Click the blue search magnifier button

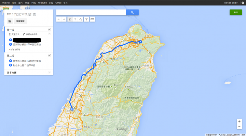pos(132,12)
